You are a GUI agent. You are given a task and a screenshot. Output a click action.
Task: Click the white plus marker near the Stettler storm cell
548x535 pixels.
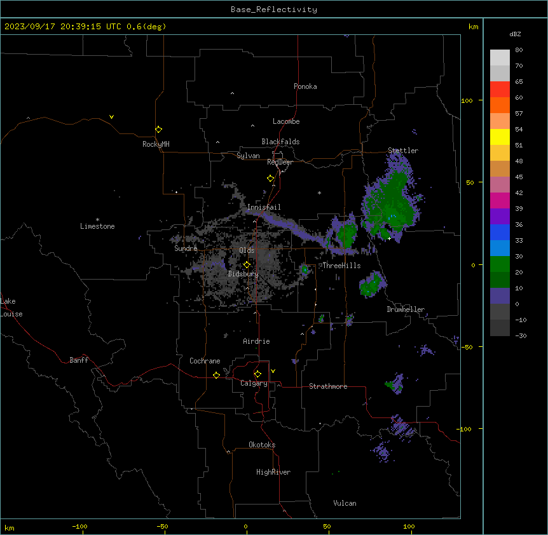coord(389,238)
